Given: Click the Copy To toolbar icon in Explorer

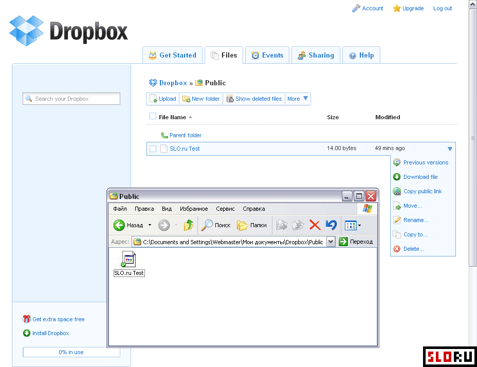Looking at the screenshot, I should [x=298, y=225].
